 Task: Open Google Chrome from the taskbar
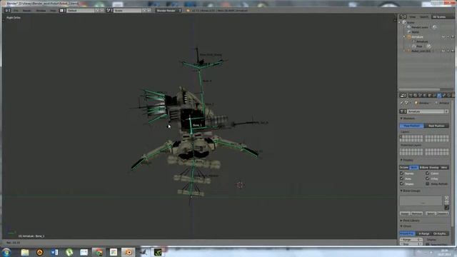pyautogui.click(x=99, y=252)
